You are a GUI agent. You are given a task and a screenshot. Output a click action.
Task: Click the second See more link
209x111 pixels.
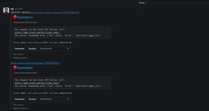(18, 105)
